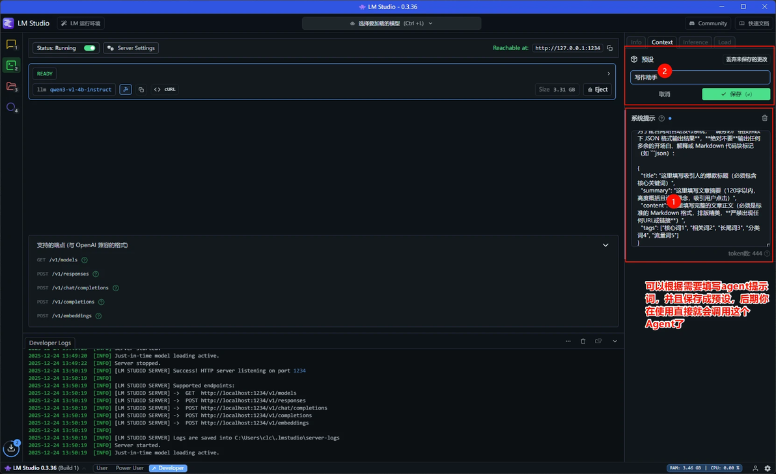
Task: Click the preset cube icon beside 预设
Action: coord(634,59)
